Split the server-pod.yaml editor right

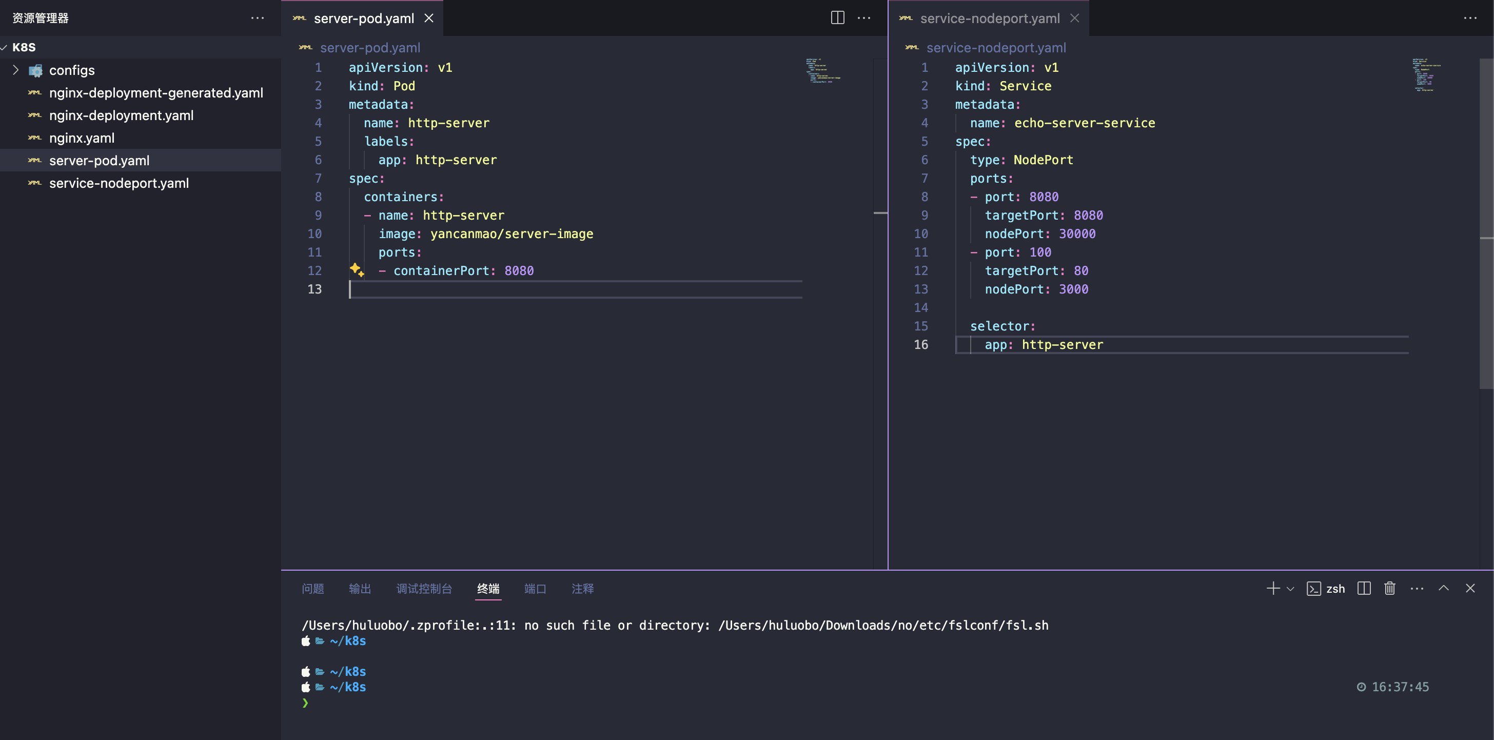click(837, 18)
